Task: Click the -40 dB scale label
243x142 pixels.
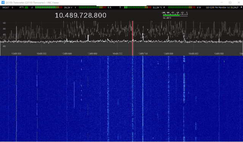Action: 4,23
